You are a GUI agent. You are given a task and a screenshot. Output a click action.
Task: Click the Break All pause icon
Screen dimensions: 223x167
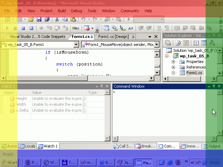coord(15,28)
